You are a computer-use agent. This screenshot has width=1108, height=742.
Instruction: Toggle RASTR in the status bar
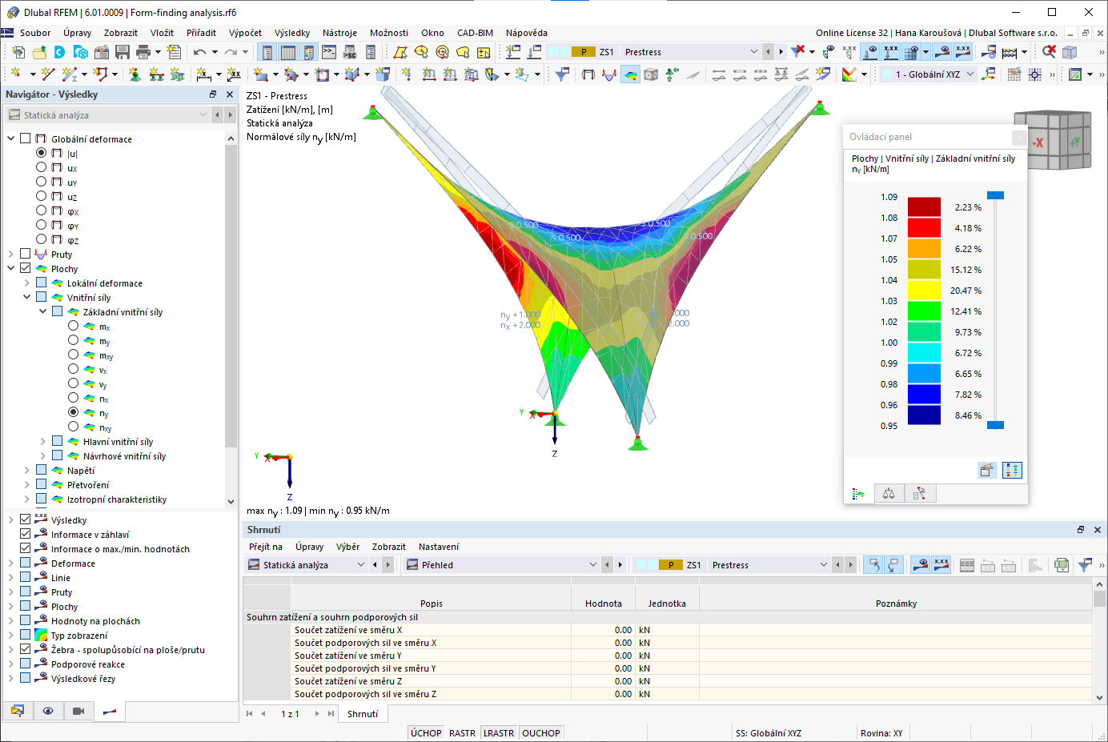pos(462,733)
